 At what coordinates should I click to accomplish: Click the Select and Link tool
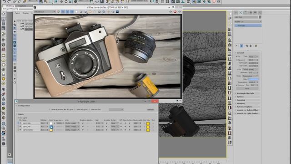click(x=15, y=1)
